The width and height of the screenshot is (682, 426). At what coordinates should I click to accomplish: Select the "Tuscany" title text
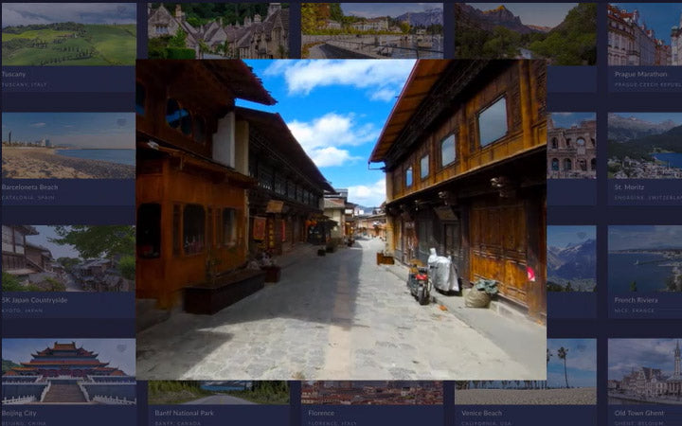pyautogui.click(x=13, y=75)
